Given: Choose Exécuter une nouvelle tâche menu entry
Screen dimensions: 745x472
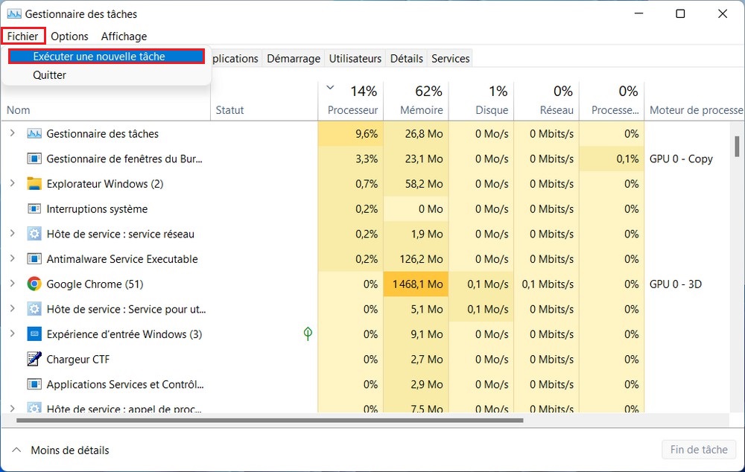Looking at the screenshot, I should [99, 57].
